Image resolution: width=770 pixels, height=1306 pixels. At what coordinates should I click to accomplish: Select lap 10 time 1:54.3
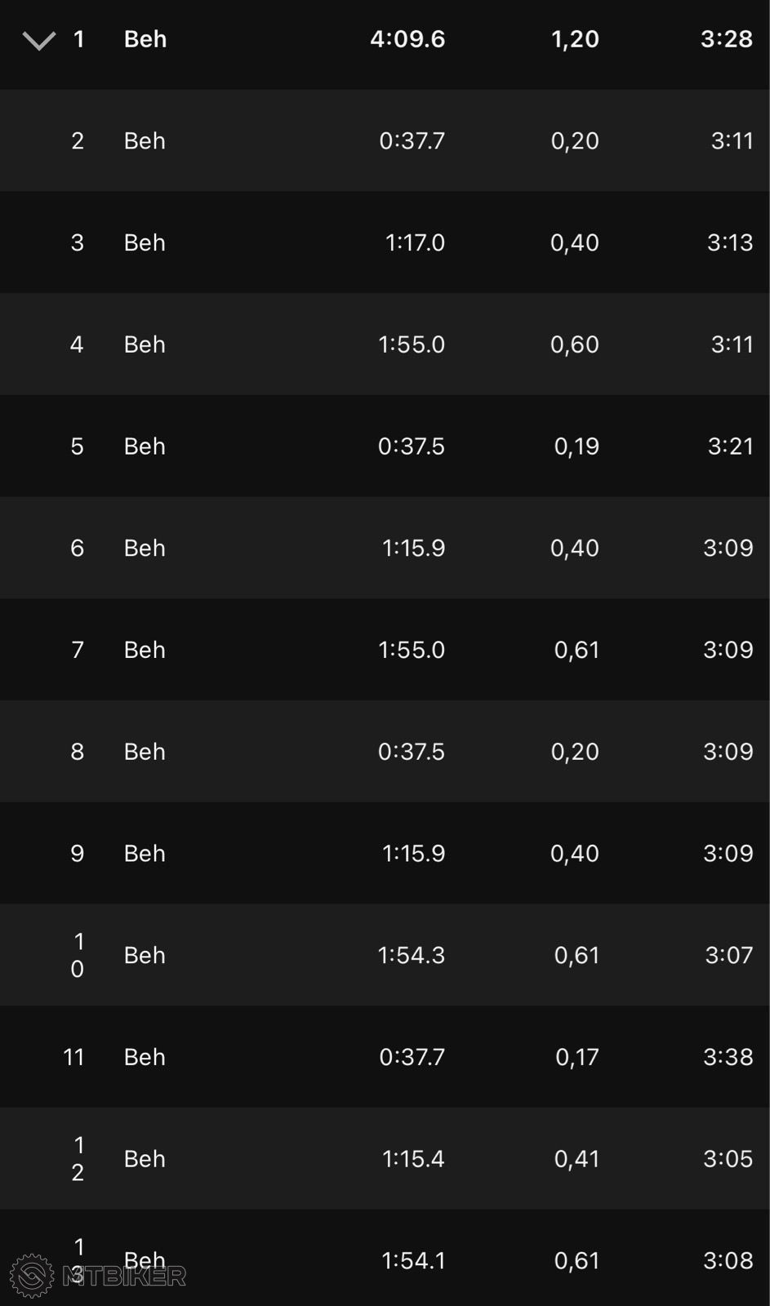412,955
